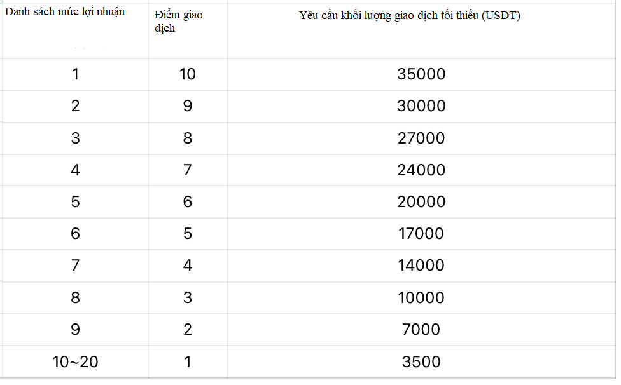This screenshot has height=385, width=621.
Task: Click the cell with value 30000
Action: (x=421, y=106)
